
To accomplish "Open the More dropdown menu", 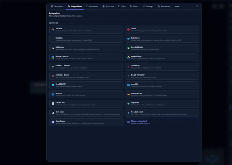I will point(178,6).
